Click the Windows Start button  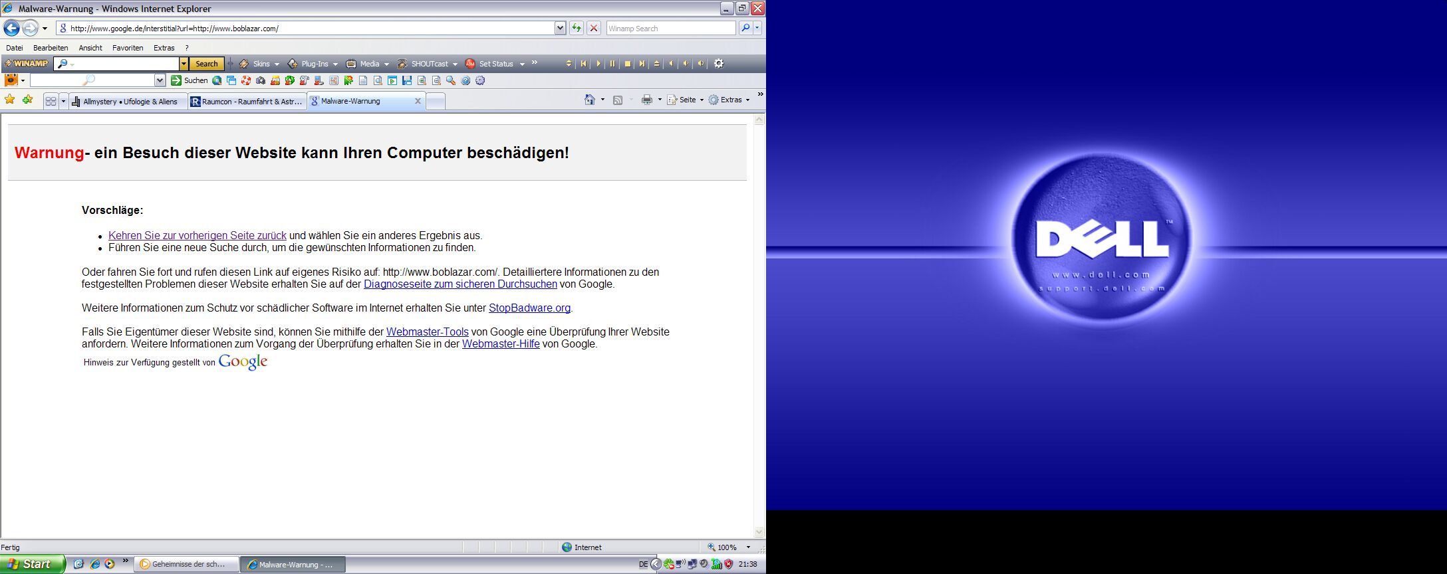point(32,564)
